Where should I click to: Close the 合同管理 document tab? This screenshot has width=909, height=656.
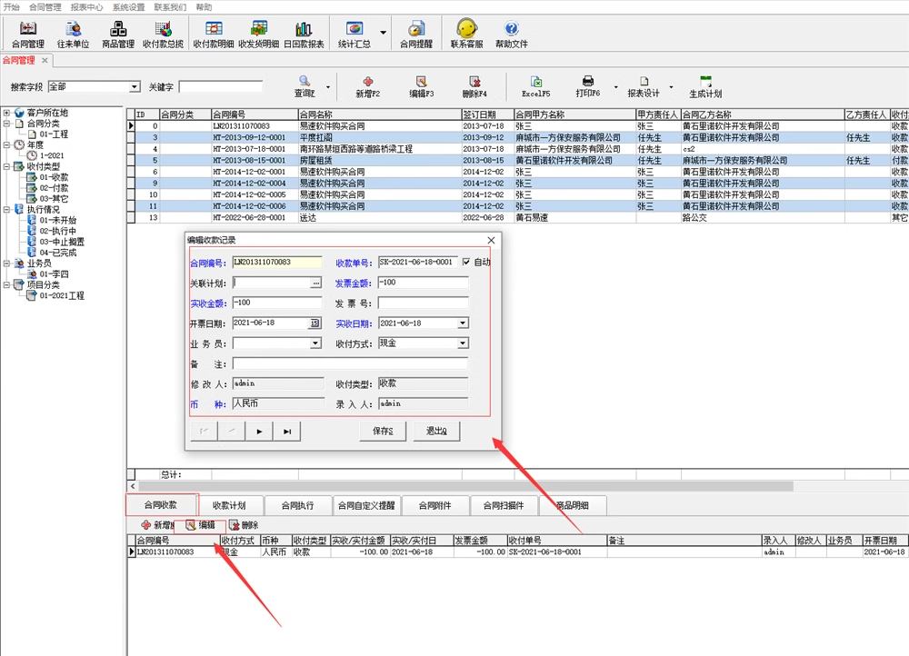[45, 60]
